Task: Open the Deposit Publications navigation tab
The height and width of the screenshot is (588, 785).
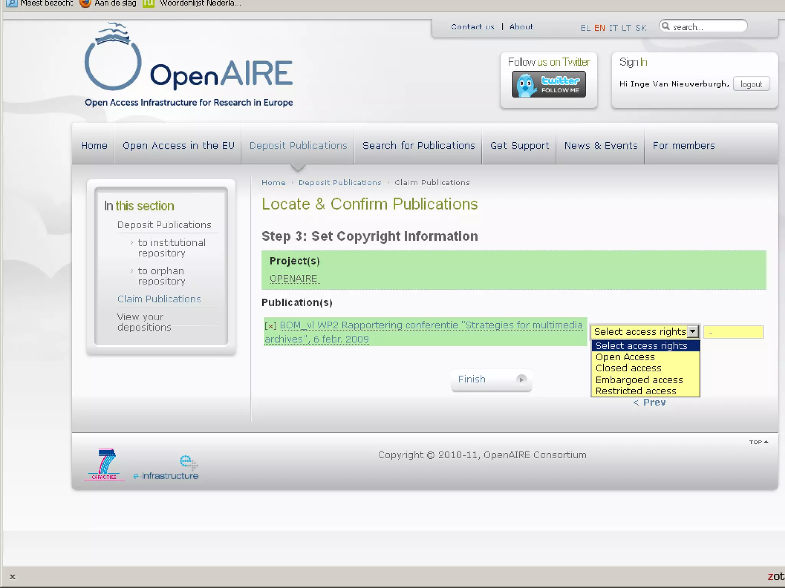Action: click(298, 145)
